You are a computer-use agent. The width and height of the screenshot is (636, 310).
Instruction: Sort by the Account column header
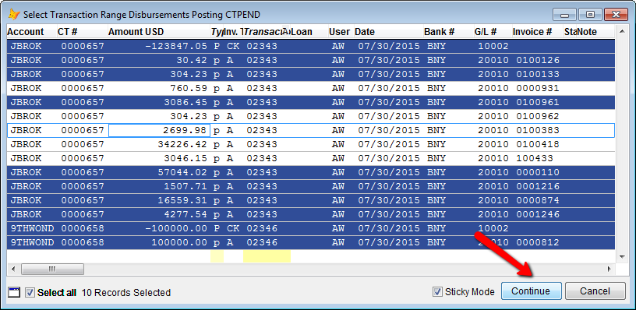click(x=31, y=32)
